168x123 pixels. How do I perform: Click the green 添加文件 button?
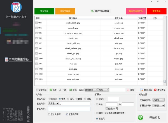click(44, 11)
